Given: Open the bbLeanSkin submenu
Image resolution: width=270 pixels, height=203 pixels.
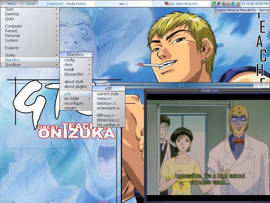Looking at the screenshot, I should [x=76, y=74].
